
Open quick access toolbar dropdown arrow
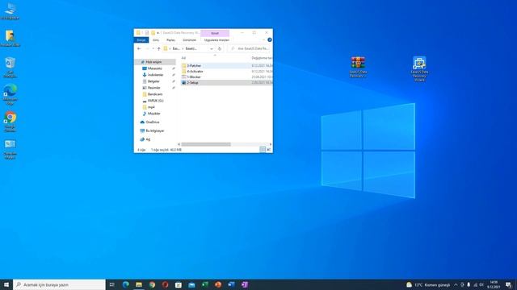158,33
